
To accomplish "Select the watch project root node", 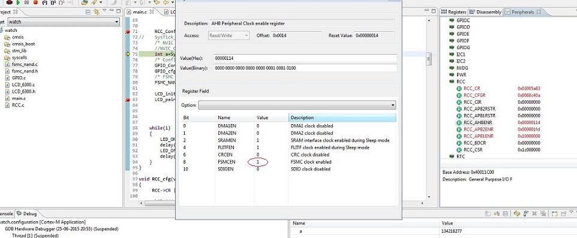I will click(11, 30).
